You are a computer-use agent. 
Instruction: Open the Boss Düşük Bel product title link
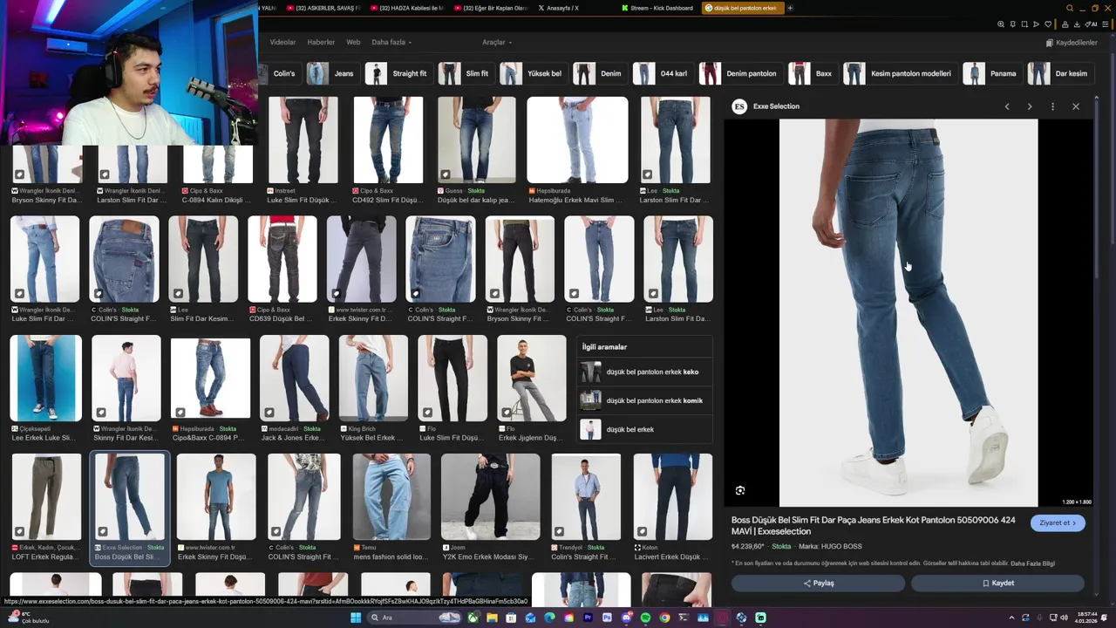point(873,525)
